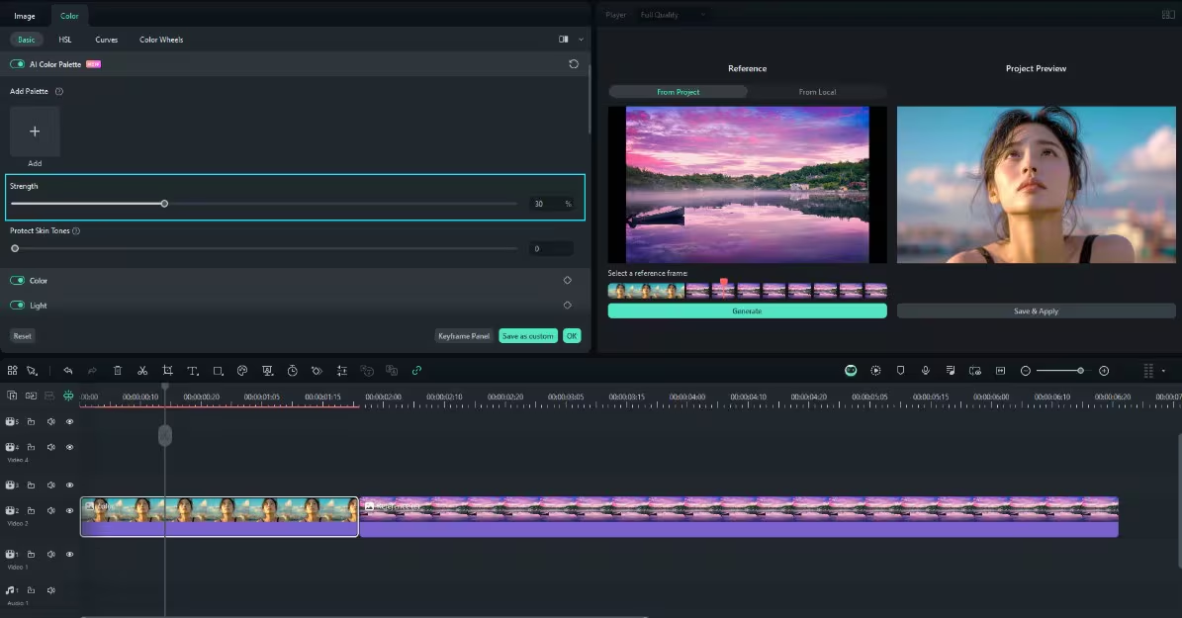The width and height of the screenshot is (1182, 618).
Task: Expand the compare view dropdown chevron
Action: tap(581, 40)
